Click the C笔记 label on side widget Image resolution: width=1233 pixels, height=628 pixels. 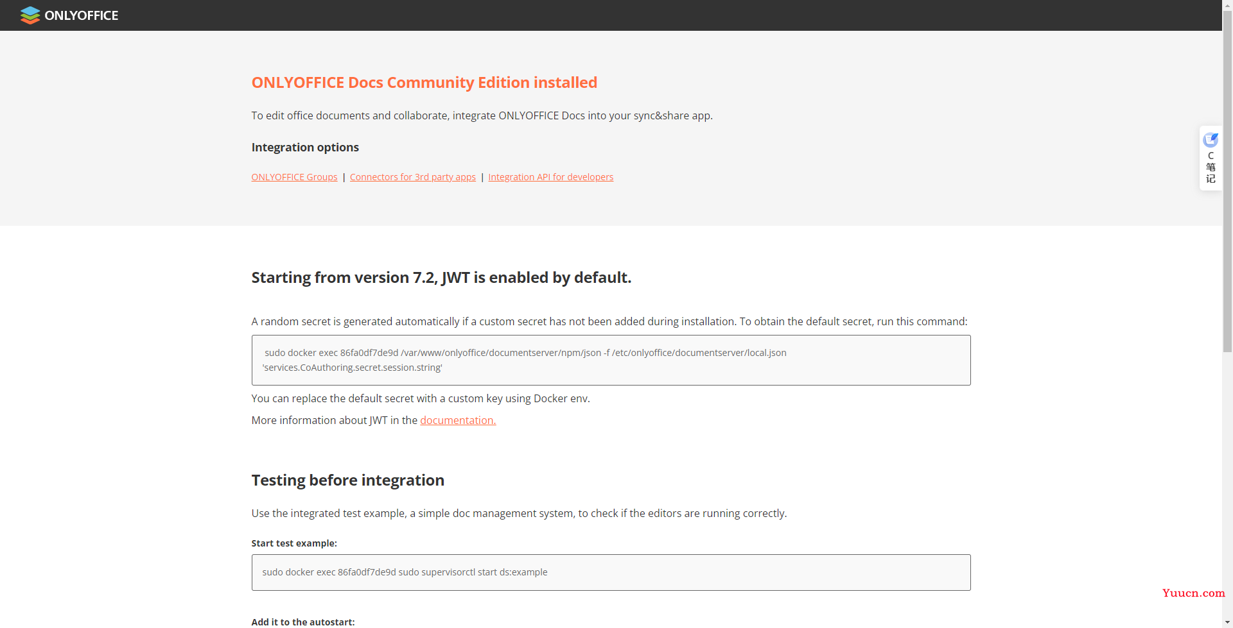[1211, 168]
